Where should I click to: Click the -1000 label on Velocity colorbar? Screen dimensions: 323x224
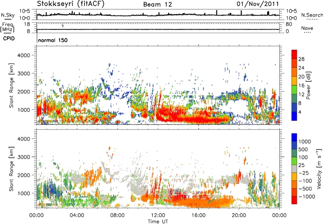[x=307, y=197]
